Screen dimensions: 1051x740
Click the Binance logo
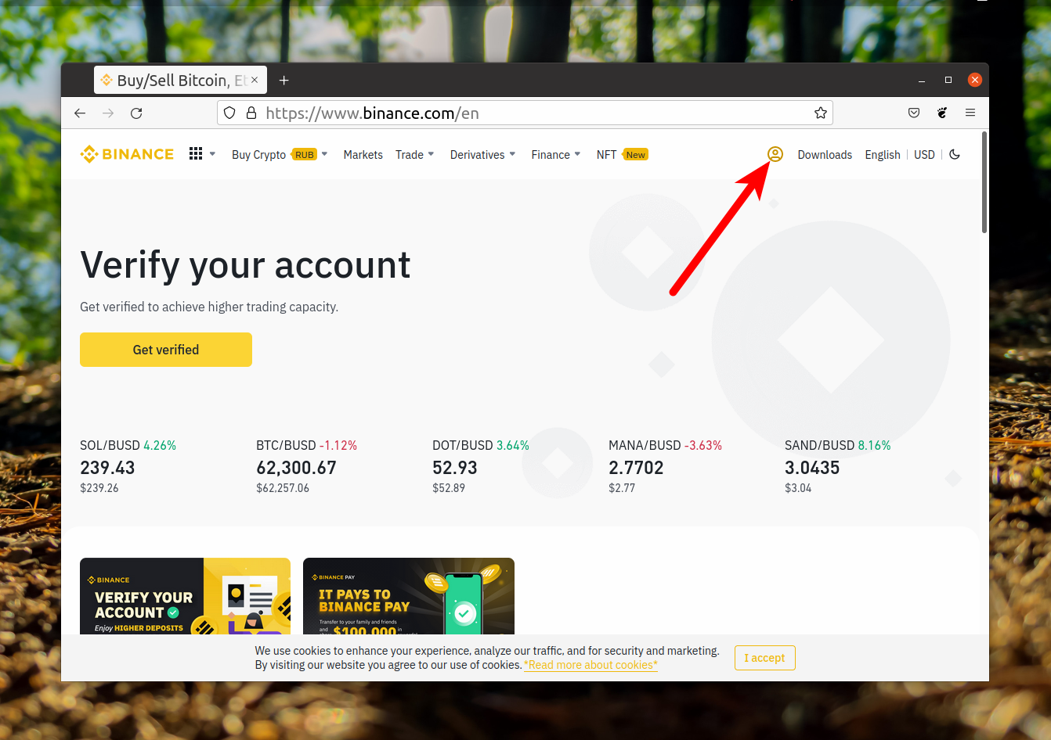coord(127,154)
